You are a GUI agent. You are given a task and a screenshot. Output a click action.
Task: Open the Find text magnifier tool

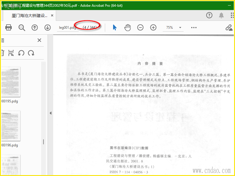click(x=22, y=28)
